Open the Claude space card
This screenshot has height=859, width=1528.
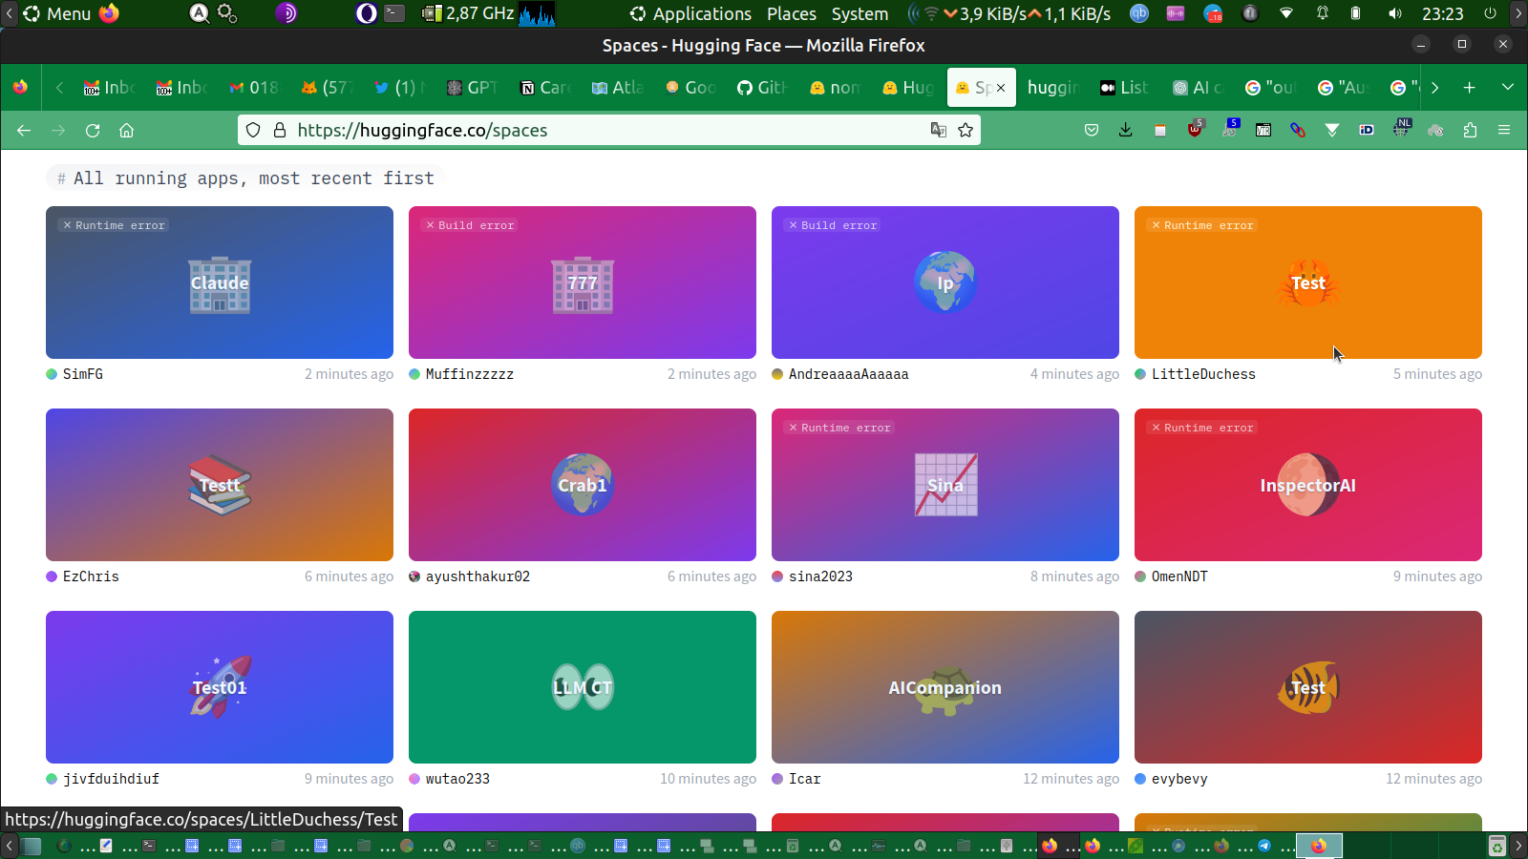pyautogui.click(x=220, y=283)
